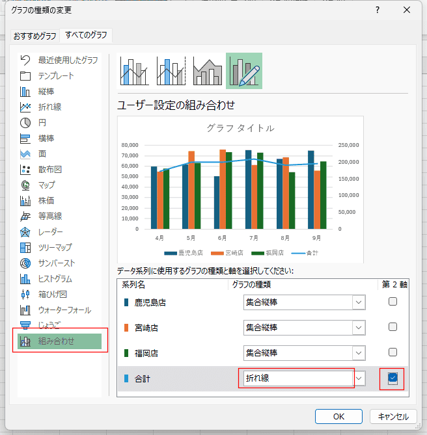
Task: Open chart type dropdown for 福岡店
Action: click(358, 352)
